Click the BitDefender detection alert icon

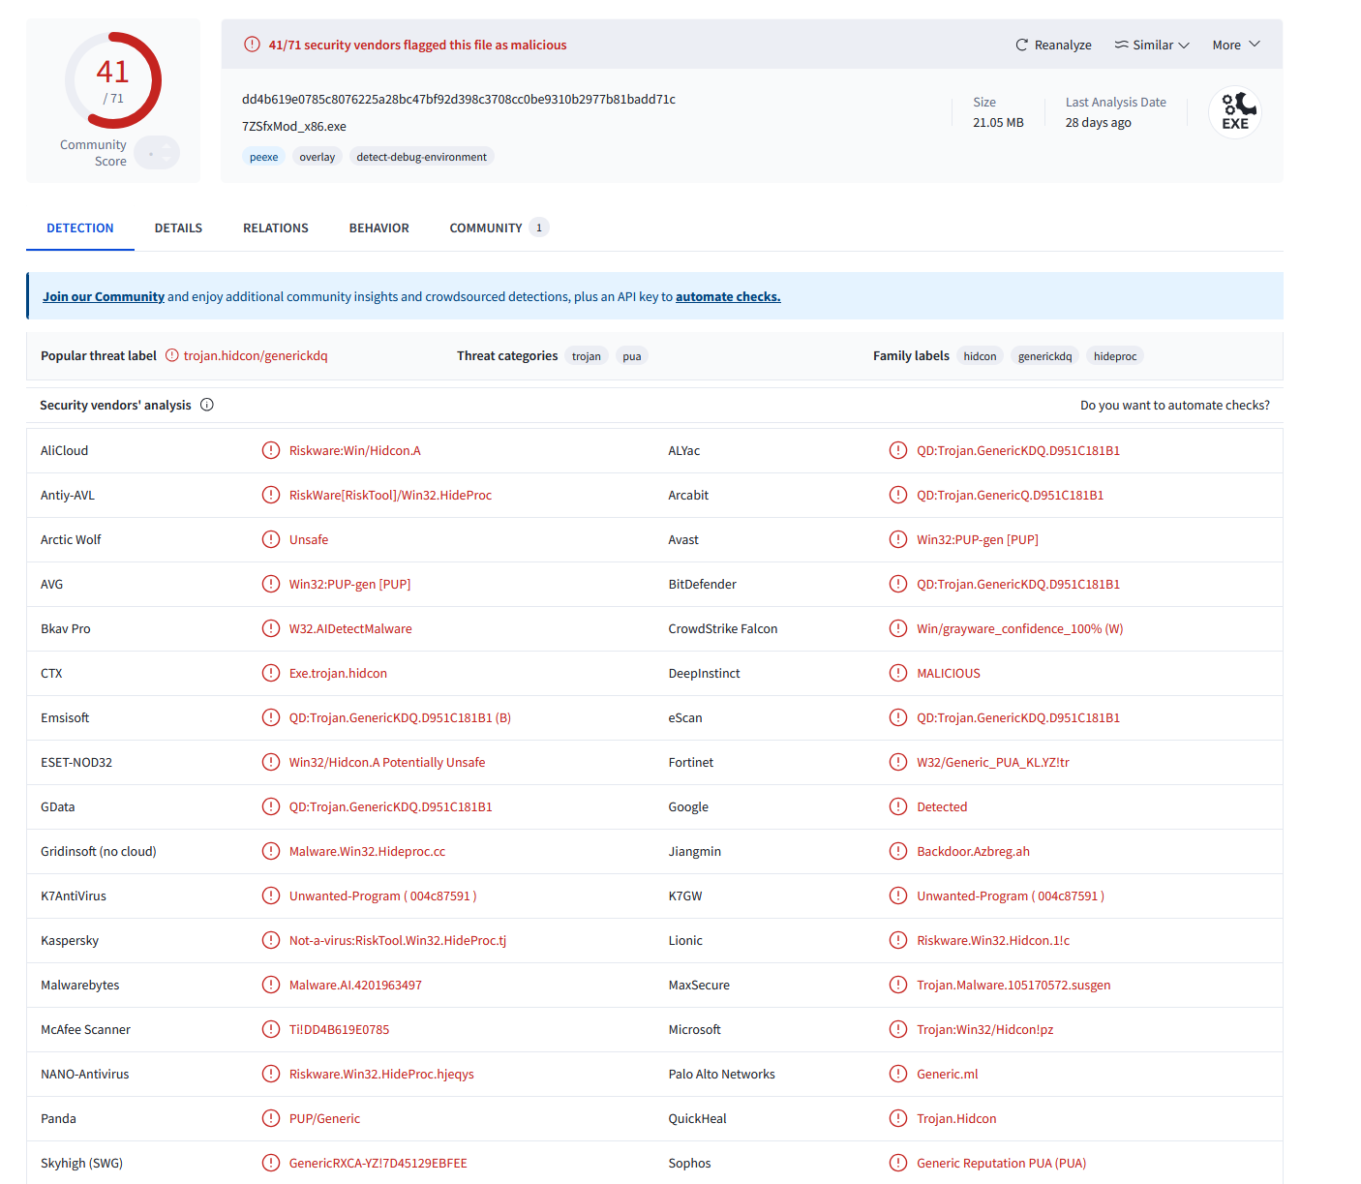tap(898, 584)
